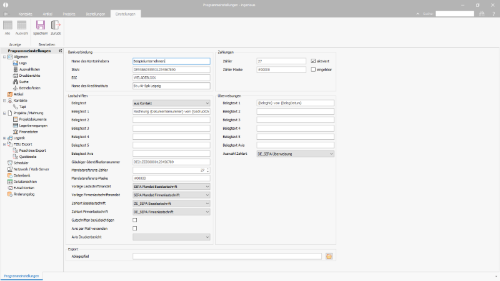Open Auswahllisten settings in tree
This screenshot has width=500, height=281.
[x=29, y=69]
